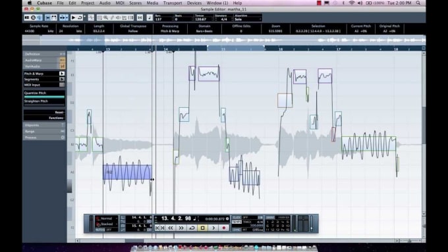The height and width of the screenshot is (252, 448).
Task: Select the Range Selection tool
Action: [x=99, y=18]
